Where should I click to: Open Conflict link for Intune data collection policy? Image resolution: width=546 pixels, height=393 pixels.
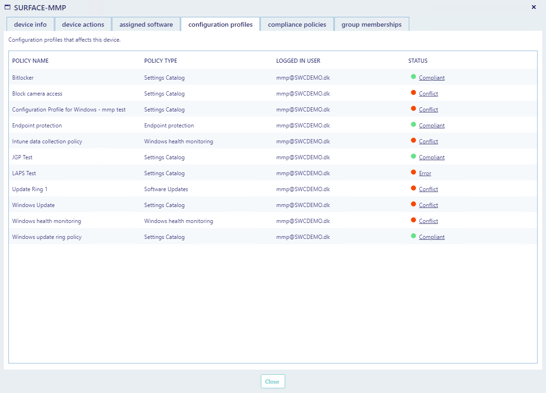click(x=428, y=141)
